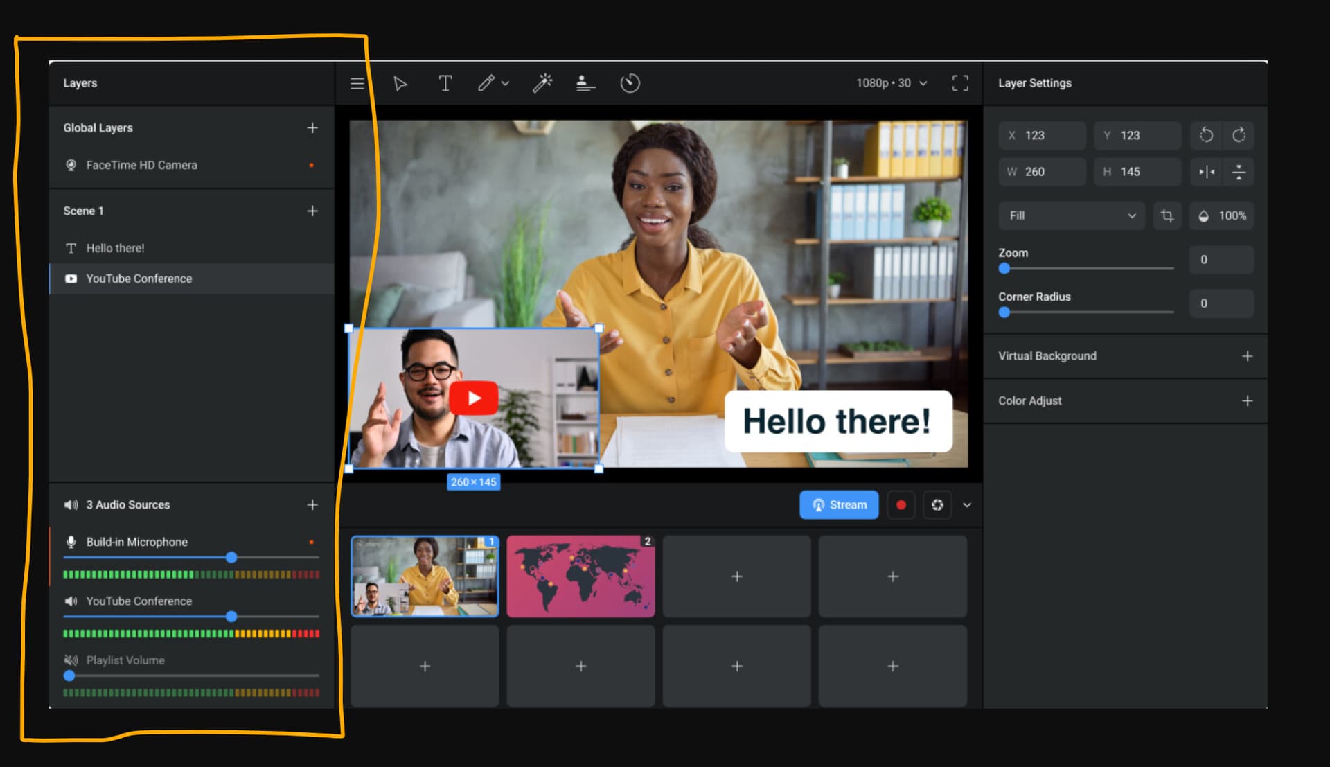This screenshot has width=1330, height=767.
Task: Select the Hello there! text layer
Action: (115, 248)
